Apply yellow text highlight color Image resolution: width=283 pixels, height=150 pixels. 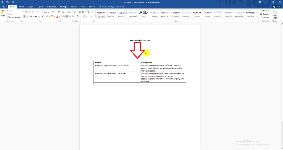pos(52,16)
